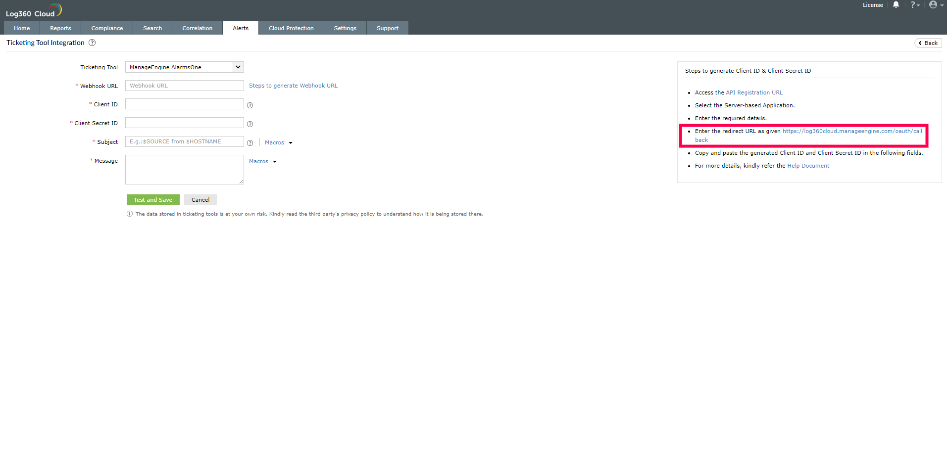Image resolution: width=947 pixels, height=454 pixels.
Task: Click the Webhook URL input field
Action: [184, 86]
